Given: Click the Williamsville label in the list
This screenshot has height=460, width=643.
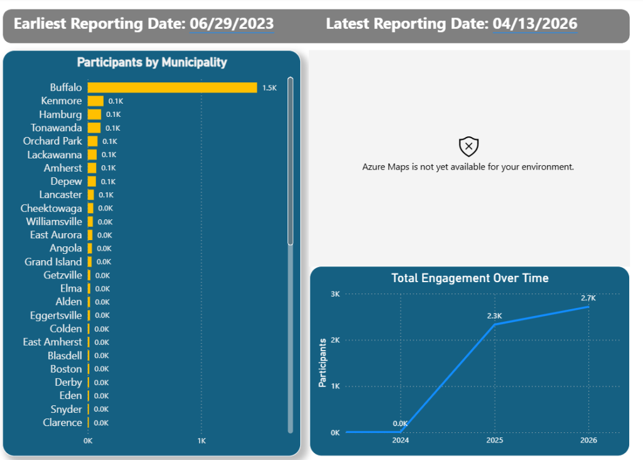Looking at the screenshot, I should [54, 221].
